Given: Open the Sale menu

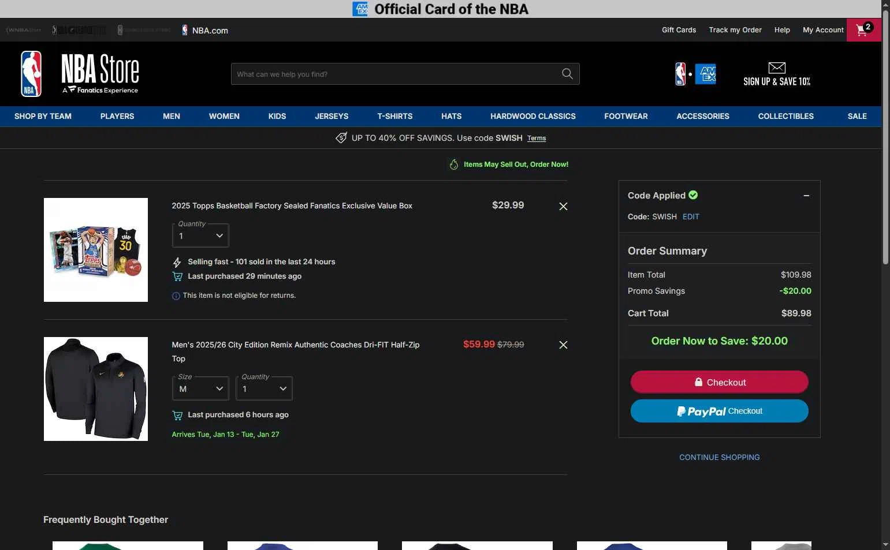Looking at the screenshot, I should click(857, 116).
